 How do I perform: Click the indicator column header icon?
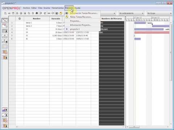[x=20, y=18]
